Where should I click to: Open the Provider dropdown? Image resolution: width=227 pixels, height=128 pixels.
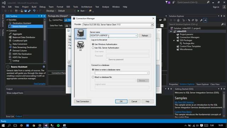(x=152, y=25)
